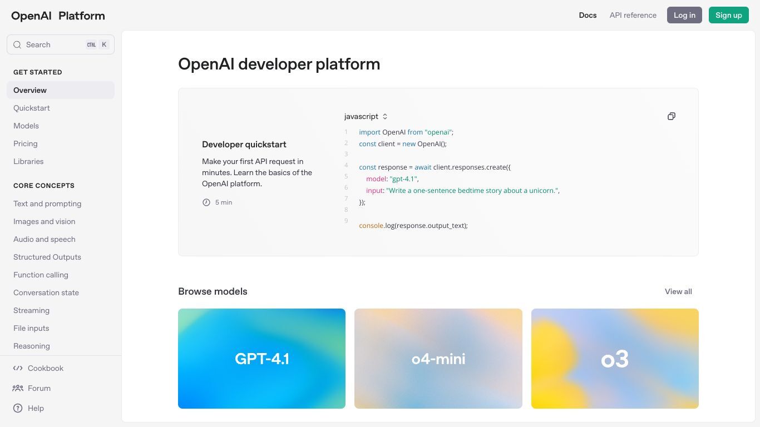Click the Cookbook code brackets icon
The width and height of the screenshot is (760, 427).
[x=18, y=368]
